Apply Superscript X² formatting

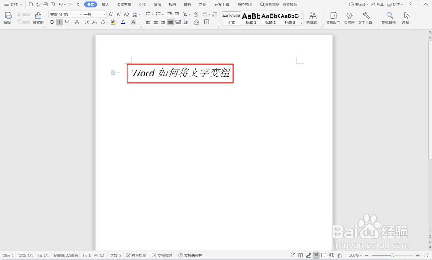(x=87, y=22)
